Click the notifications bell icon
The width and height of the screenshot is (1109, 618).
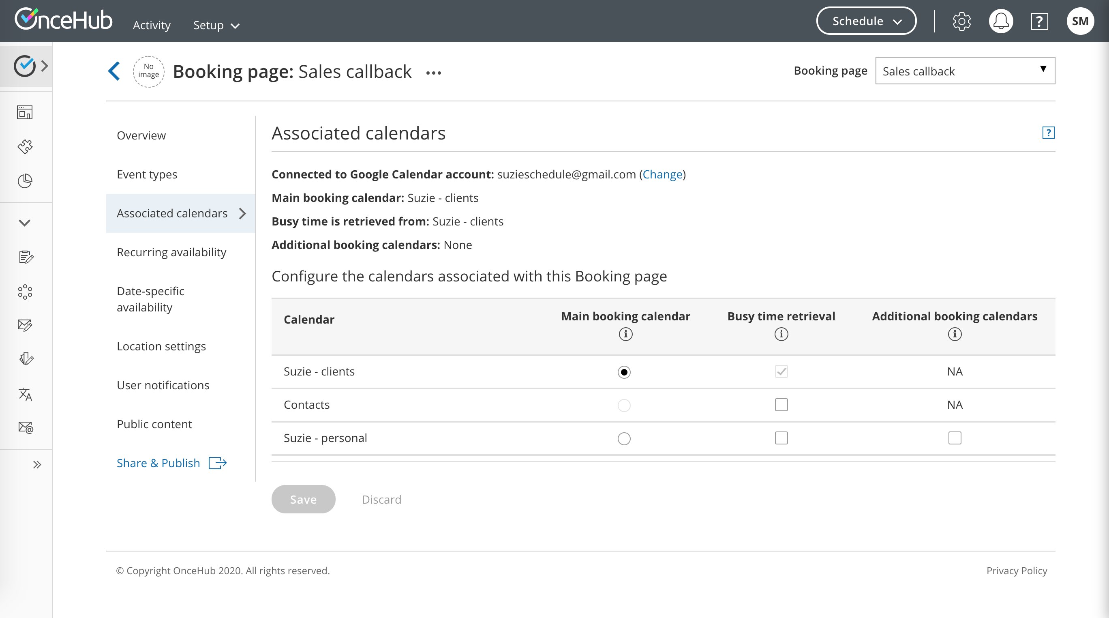[x=1000, y=21]
